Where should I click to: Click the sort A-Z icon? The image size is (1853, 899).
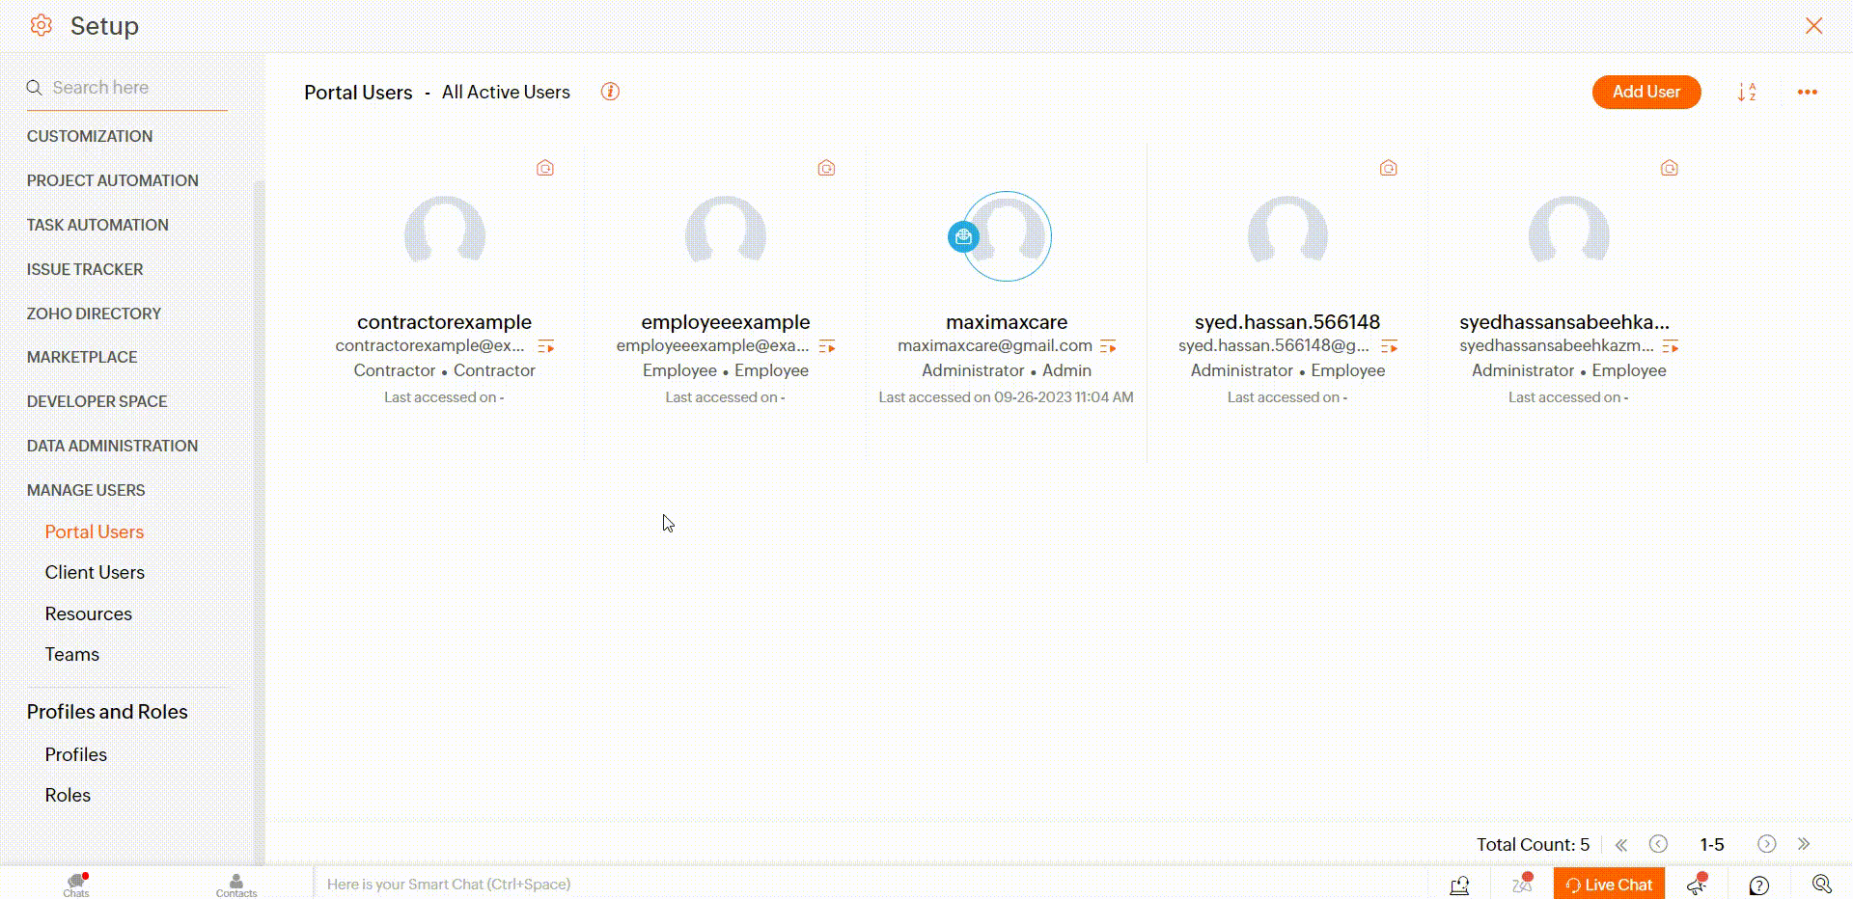pyautogui.click(x=1747, y=92)
